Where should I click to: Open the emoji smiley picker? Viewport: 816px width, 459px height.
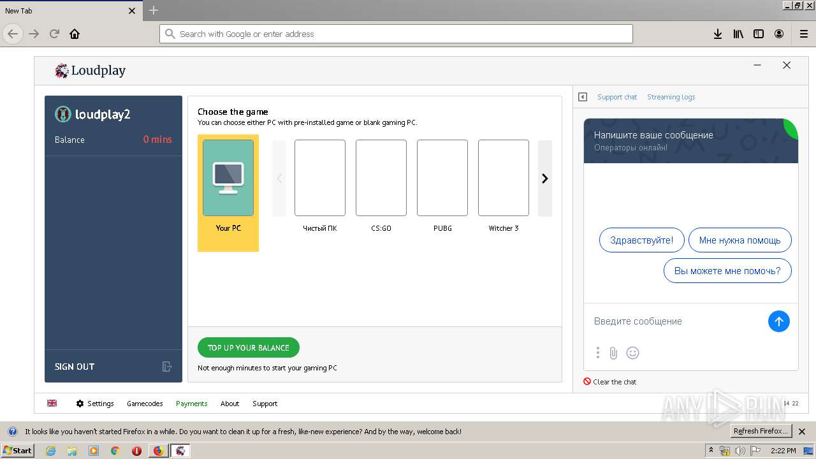pos(632,353)
